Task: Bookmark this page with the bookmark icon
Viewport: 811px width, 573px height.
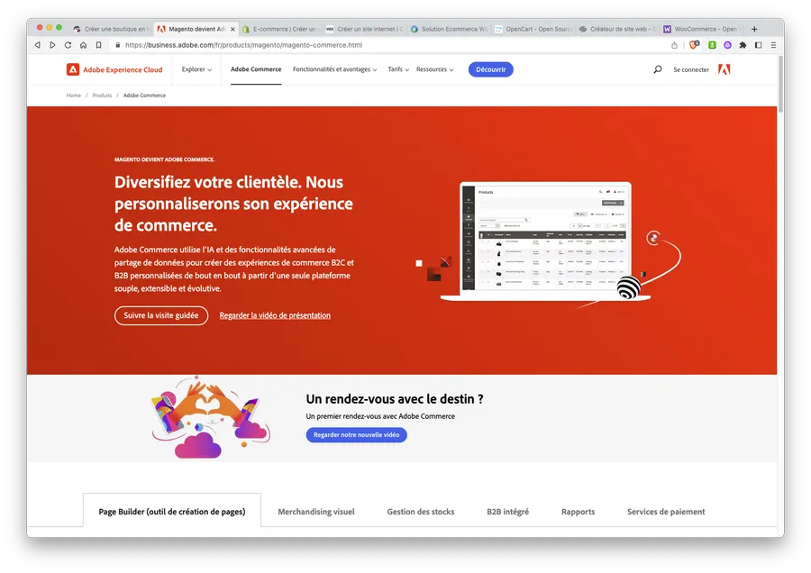Action: [98, 45]
